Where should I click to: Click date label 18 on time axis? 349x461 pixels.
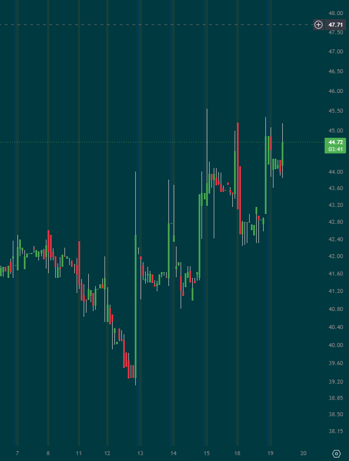pos(238,453)
